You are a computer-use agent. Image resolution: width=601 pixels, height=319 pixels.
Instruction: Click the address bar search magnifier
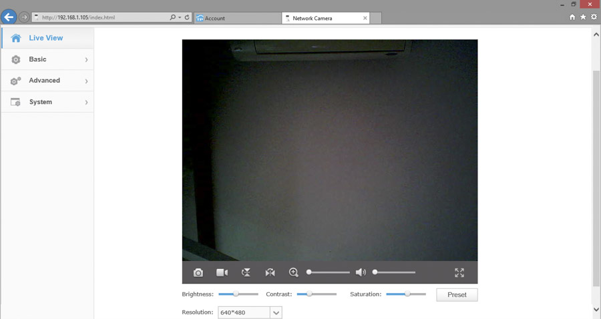click(173, 17)
